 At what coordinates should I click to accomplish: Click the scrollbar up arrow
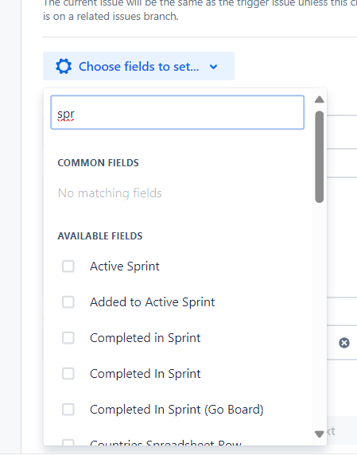click(320, 99)
